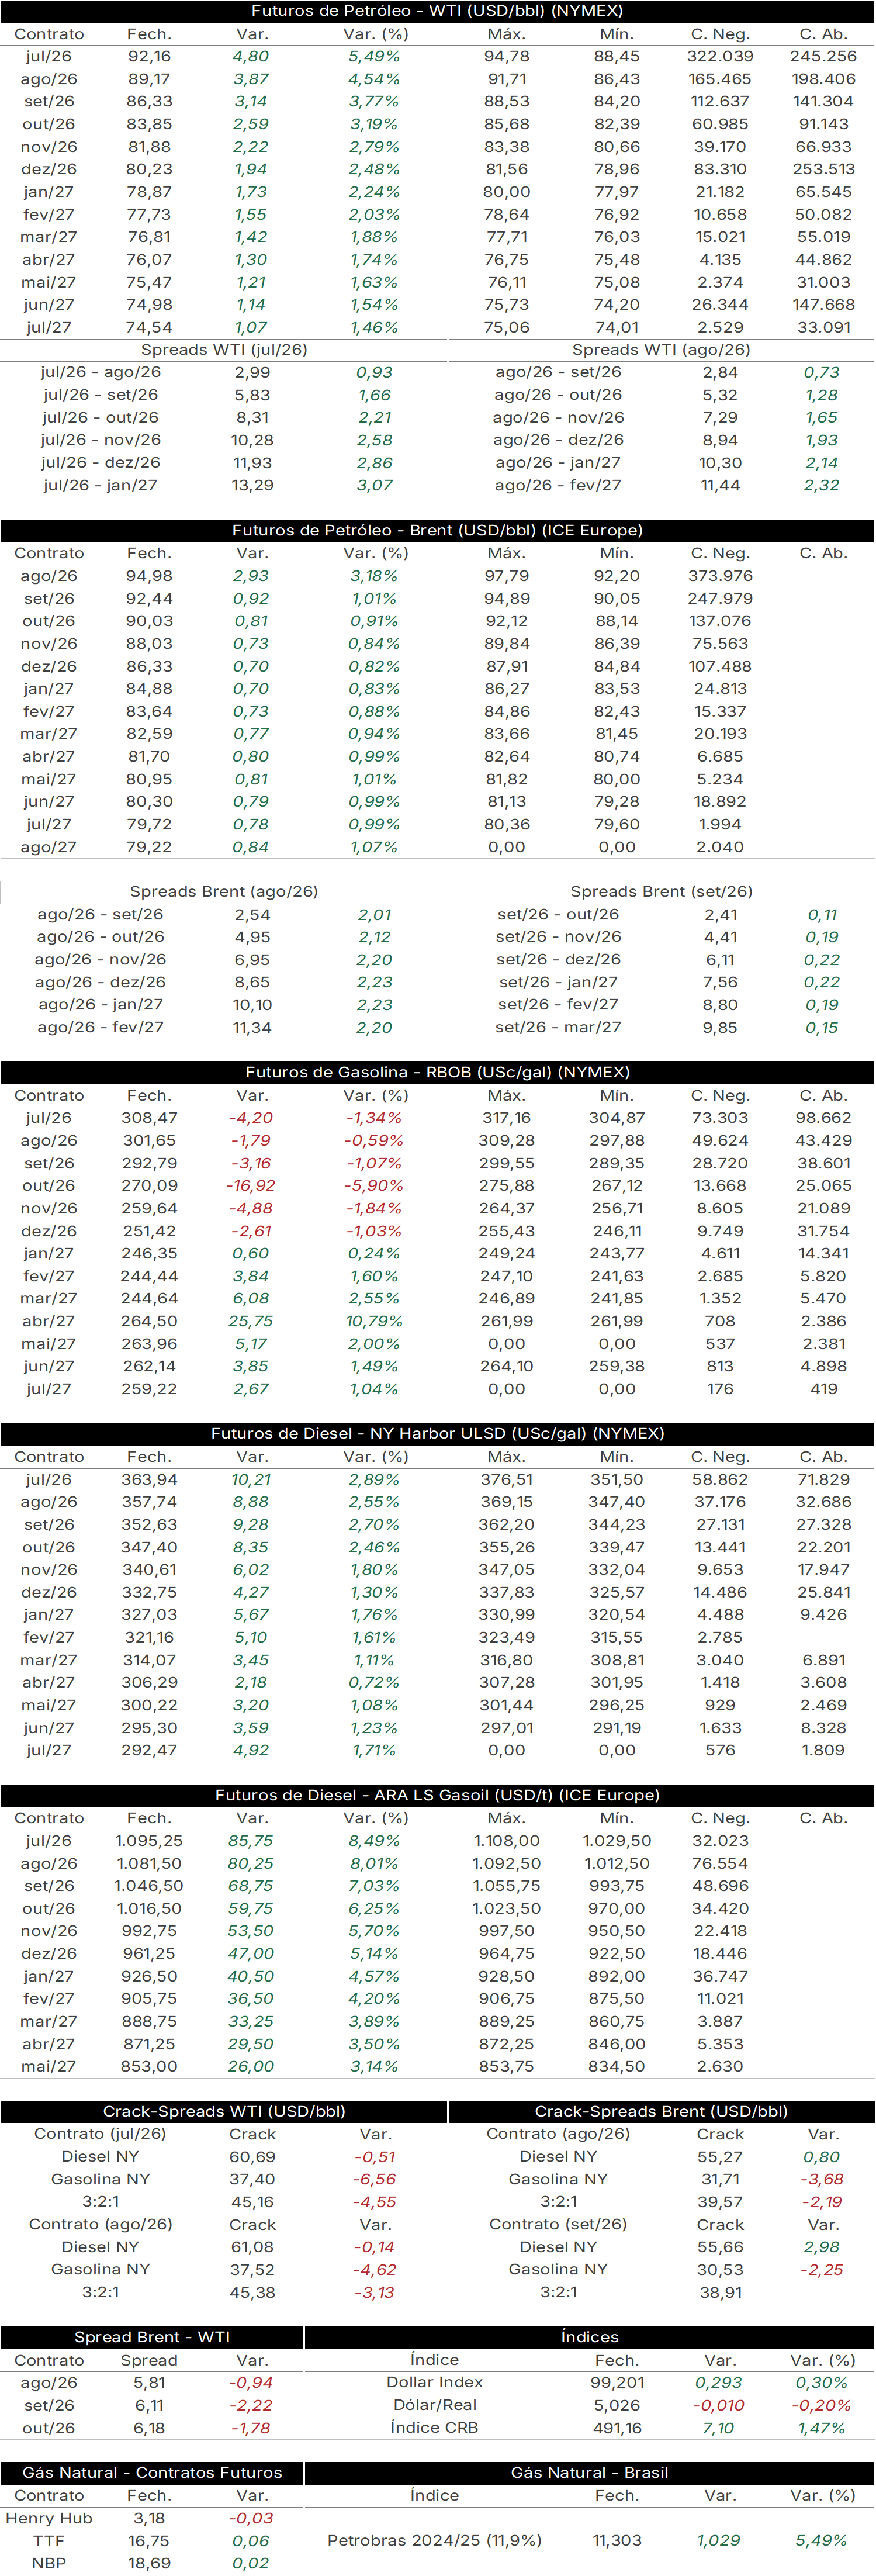Select the Spreads WTI (jul/26) heading
The height and width of the screenshot is (2576, 876).
224,350
